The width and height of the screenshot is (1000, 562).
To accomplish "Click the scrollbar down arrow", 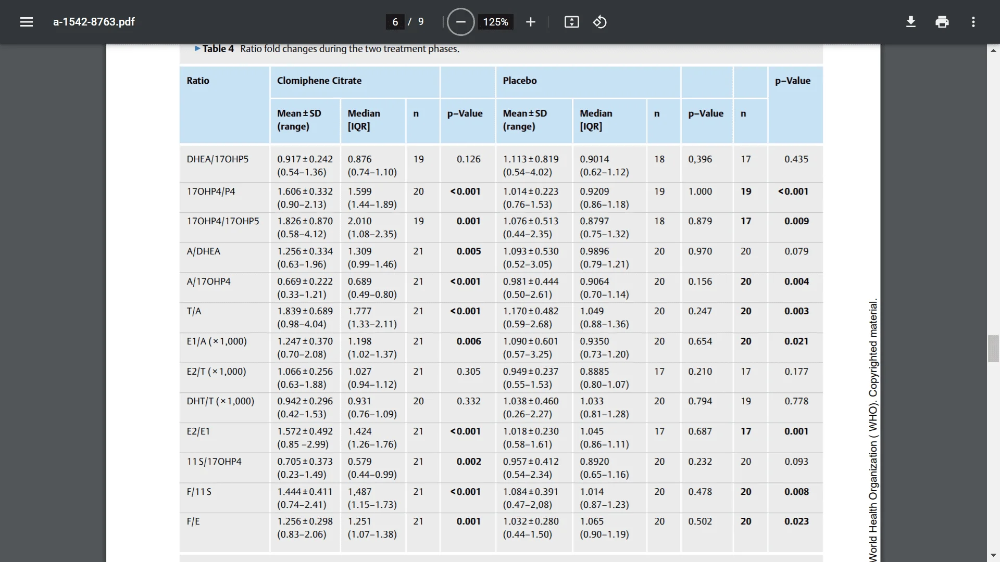I will tap(993, 555).
